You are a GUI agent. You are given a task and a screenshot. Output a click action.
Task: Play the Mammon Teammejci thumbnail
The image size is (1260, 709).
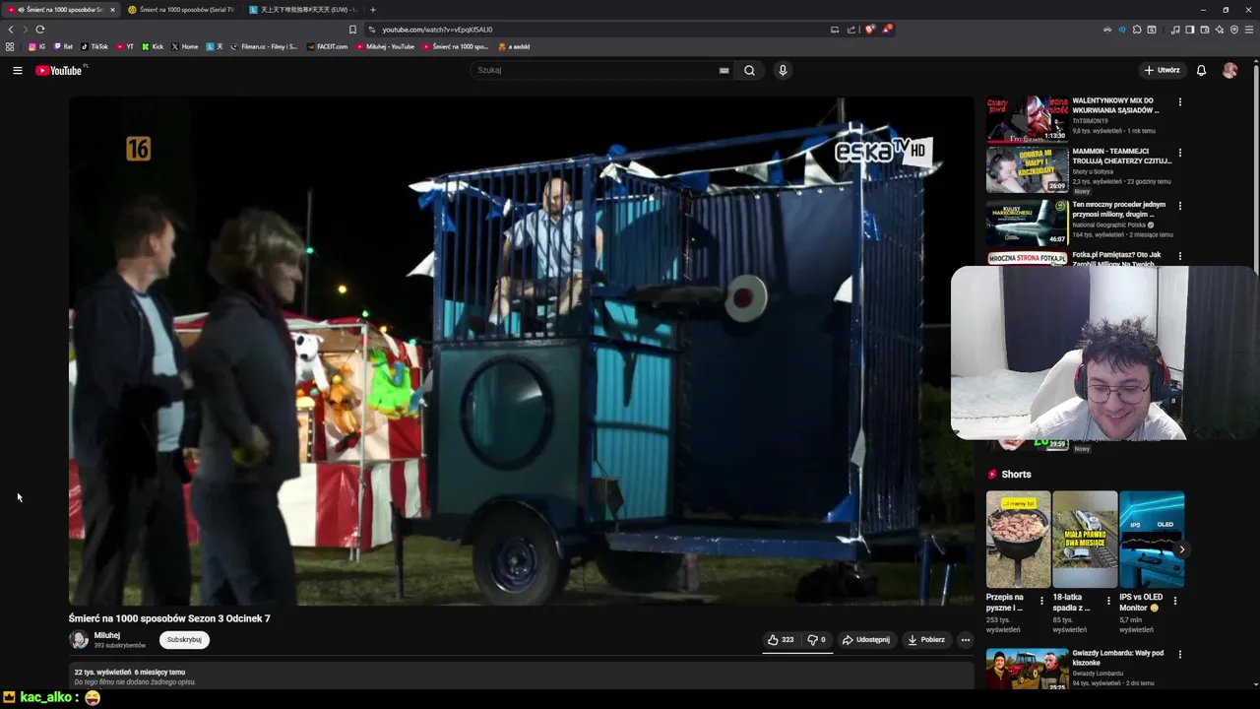click(1027, 169)
